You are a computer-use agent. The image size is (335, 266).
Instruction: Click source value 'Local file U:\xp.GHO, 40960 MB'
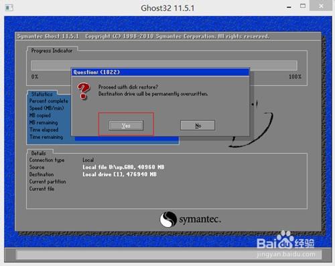(123, 167)
